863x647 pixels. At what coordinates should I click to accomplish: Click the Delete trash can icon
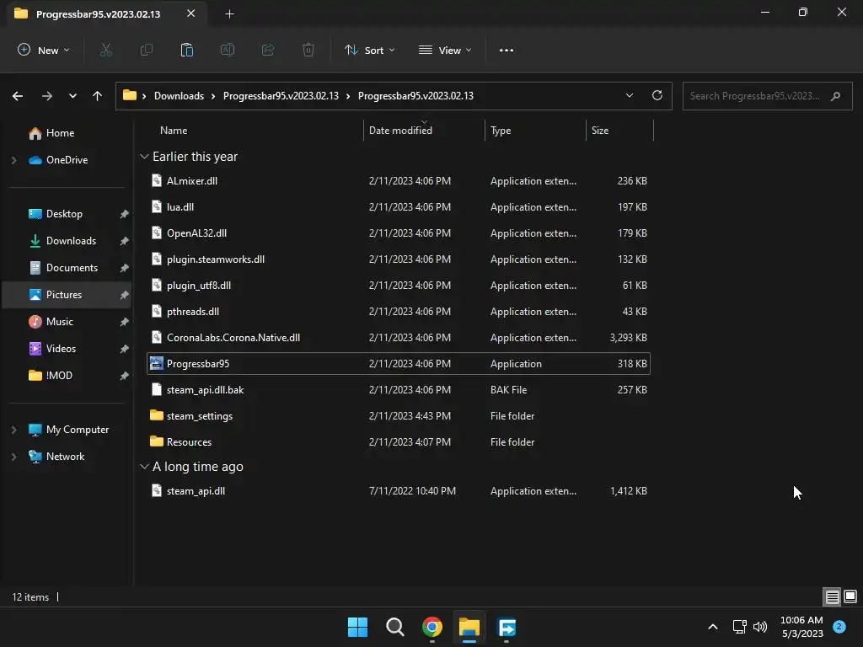tap(308, 50)
